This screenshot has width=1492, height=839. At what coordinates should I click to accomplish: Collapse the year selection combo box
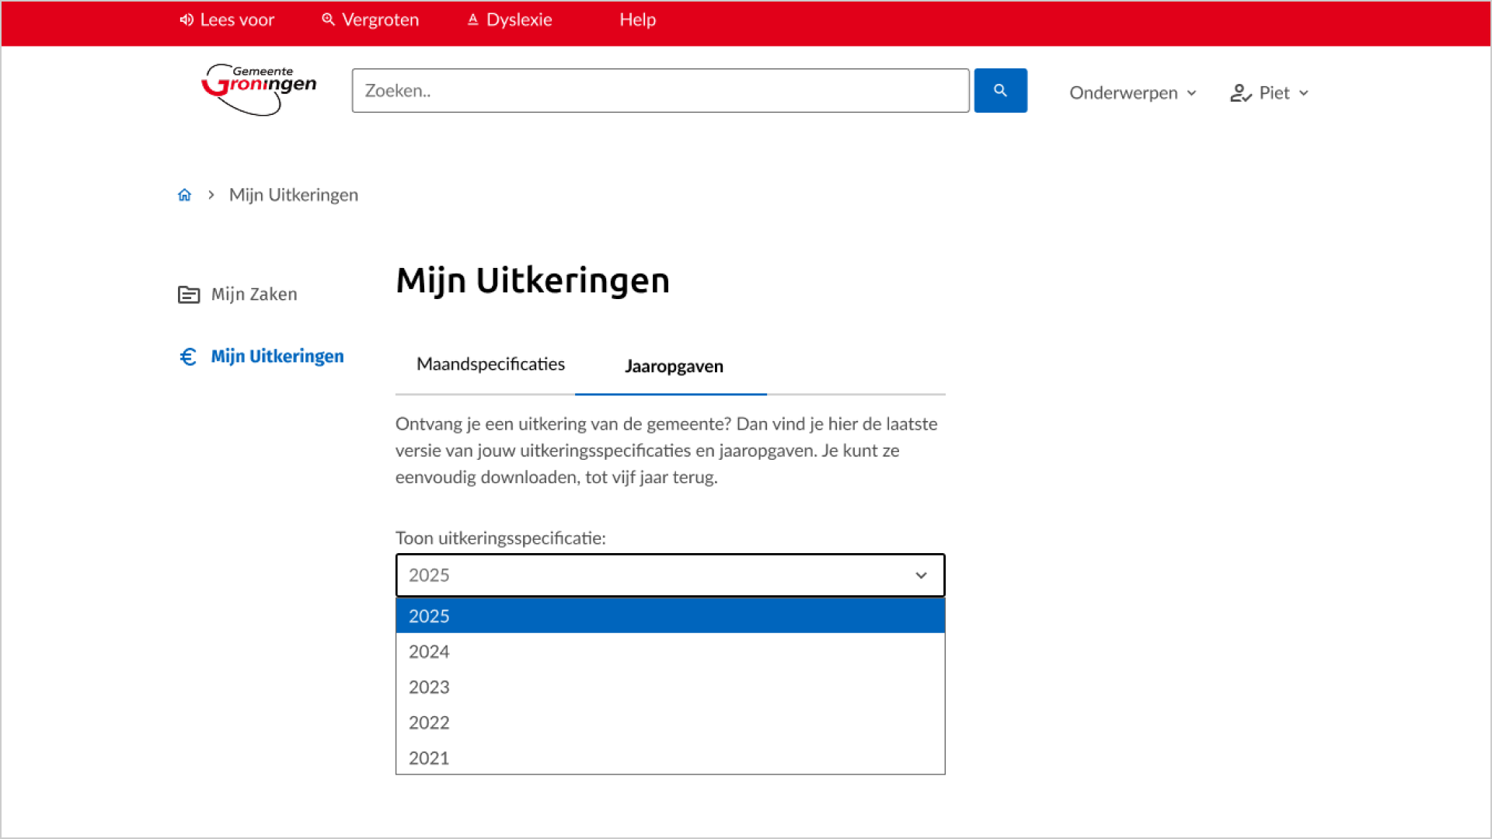[x=670, y=576]
